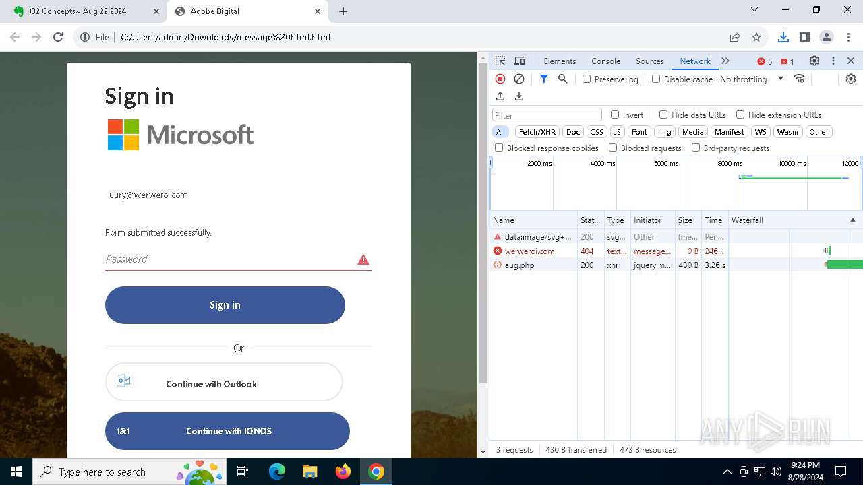This screenshot has width=863, height=485.
Task: Open File Explorer from taskbar
Action: [x=310, y=472]
